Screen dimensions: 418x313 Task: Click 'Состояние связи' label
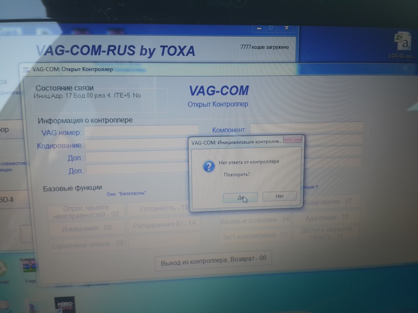pyautogui.click(x=64, y=88)
